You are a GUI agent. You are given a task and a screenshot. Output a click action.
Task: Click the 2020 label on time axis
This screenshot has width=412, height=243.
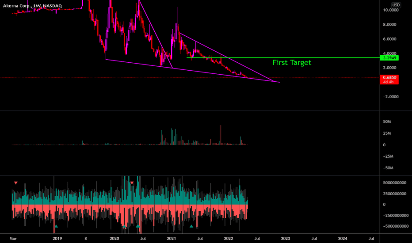pyautogui.click(x=114, y=239)
